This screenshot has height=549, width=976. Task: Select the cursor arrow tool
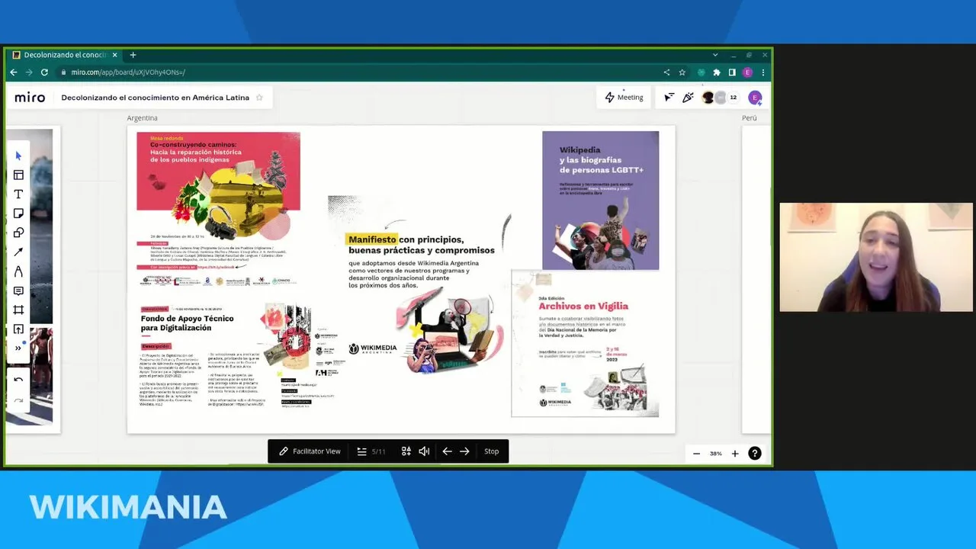click(x=18, y=156)
